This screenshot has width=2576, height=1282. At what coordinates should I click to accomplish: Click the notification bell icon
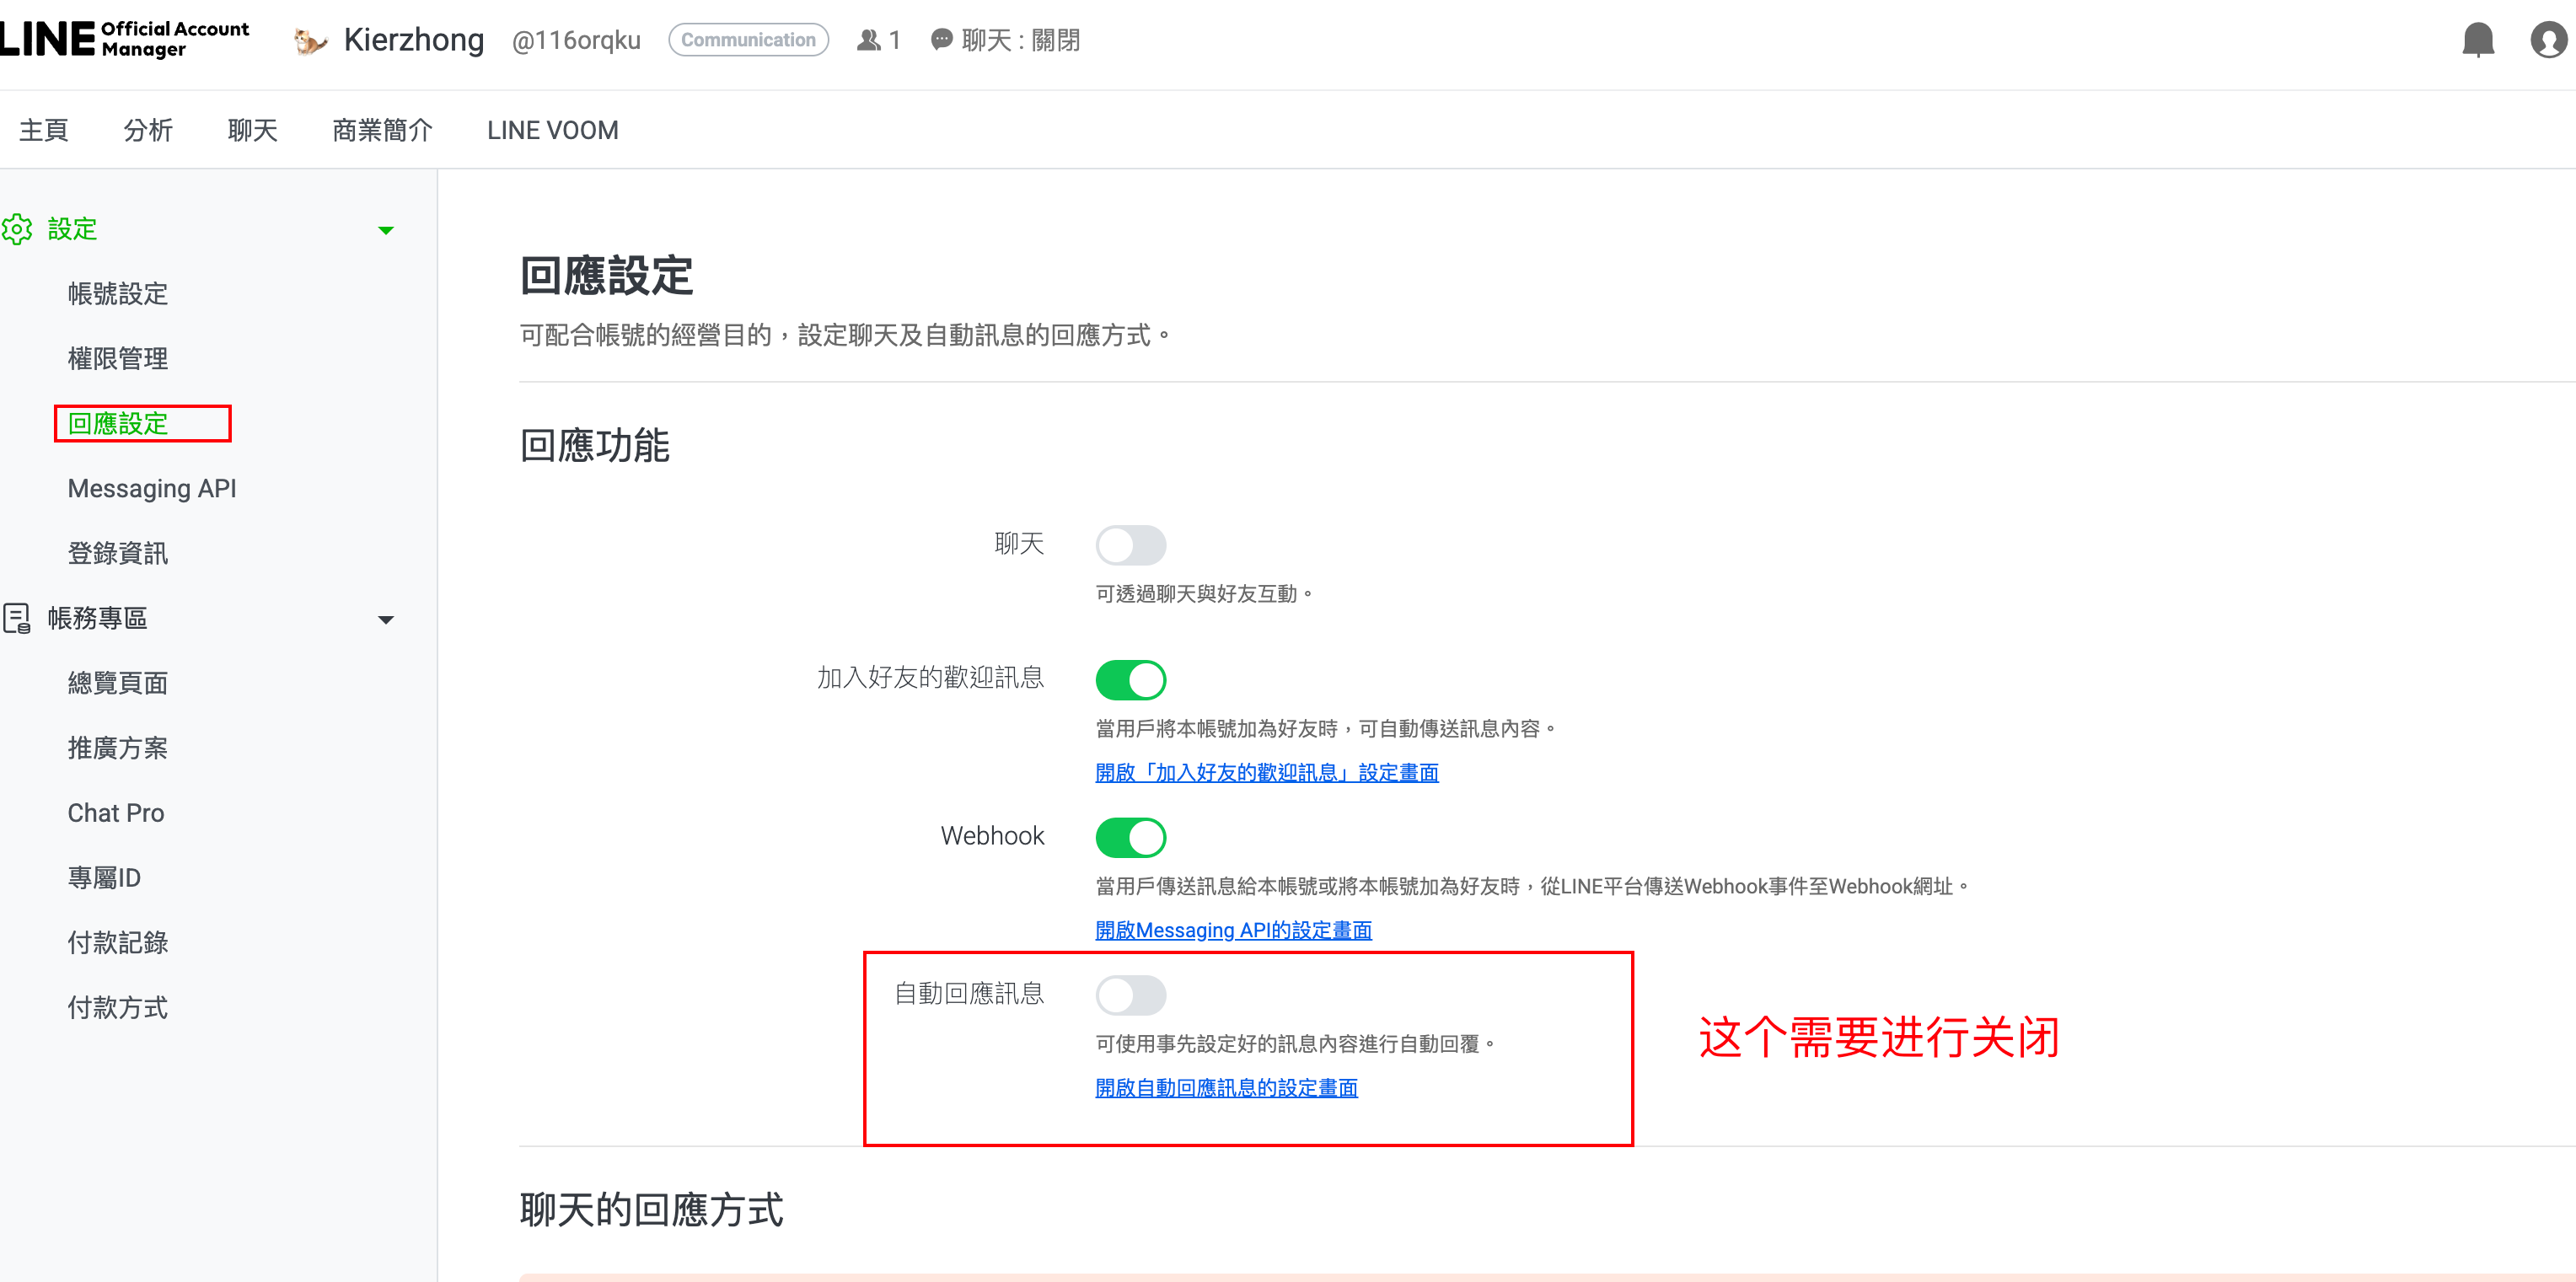[2477, 40]
